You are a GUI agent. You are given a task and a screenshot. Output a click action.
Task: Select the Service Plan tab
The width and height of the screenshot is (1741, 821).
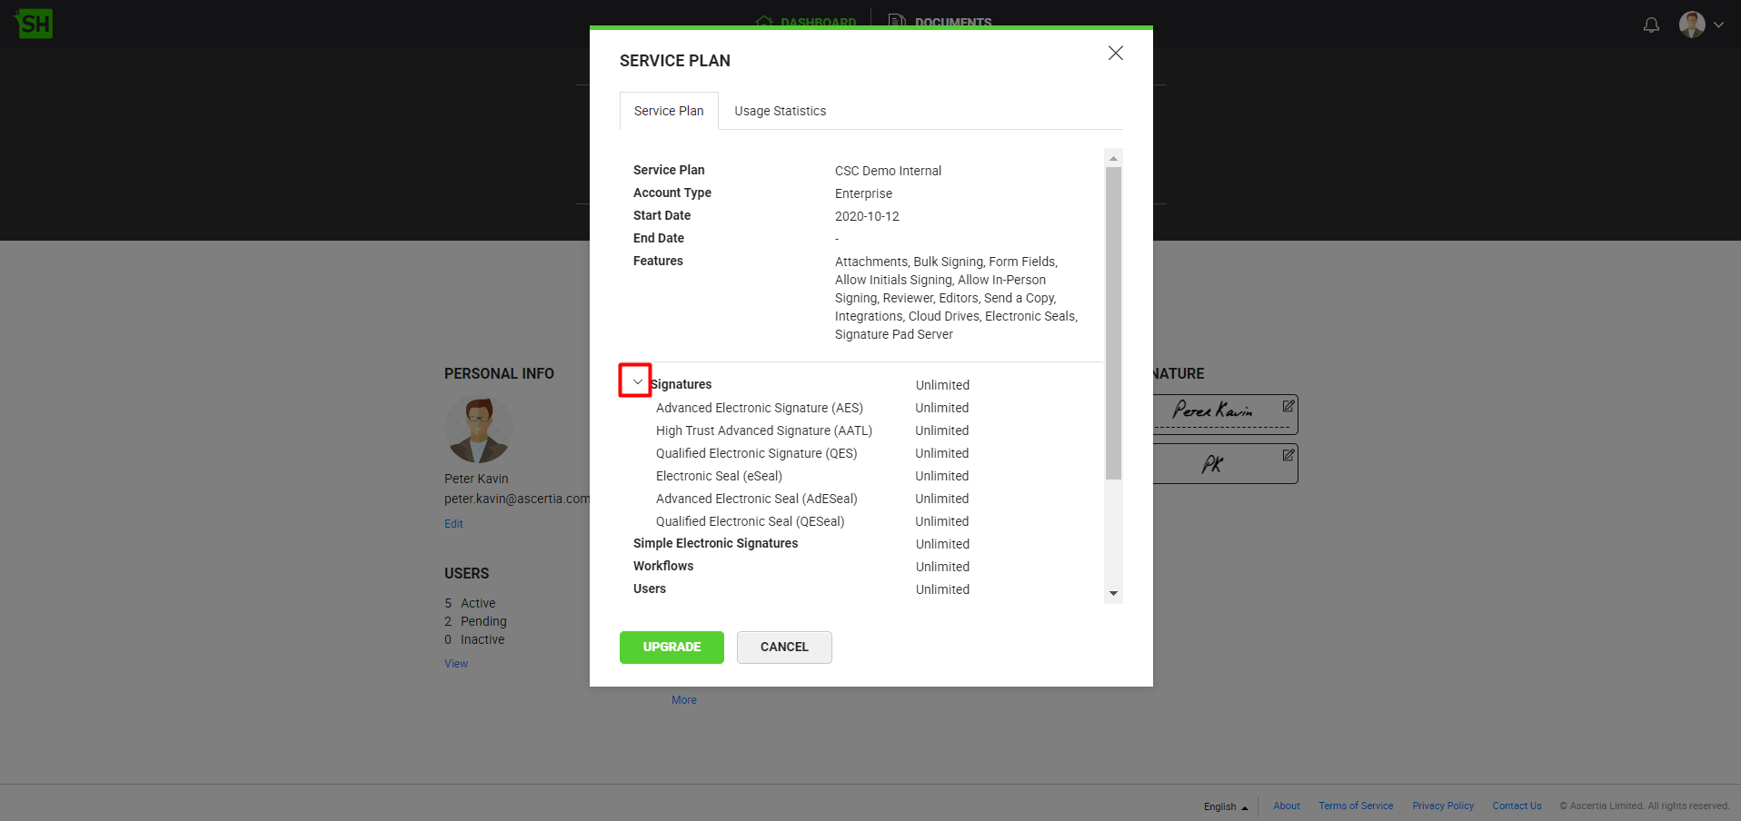click(x=669, y=111)
